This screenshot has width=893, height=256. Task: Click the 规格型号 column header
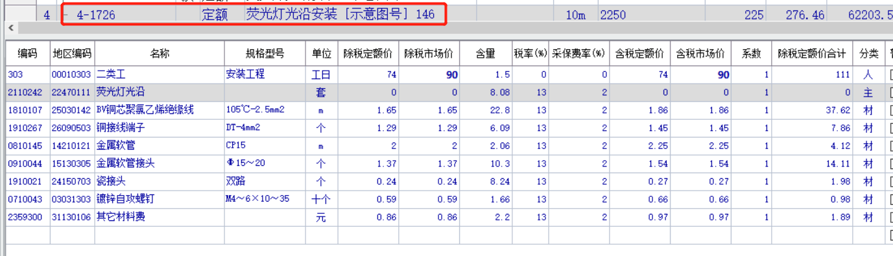[x=265, y=53]
